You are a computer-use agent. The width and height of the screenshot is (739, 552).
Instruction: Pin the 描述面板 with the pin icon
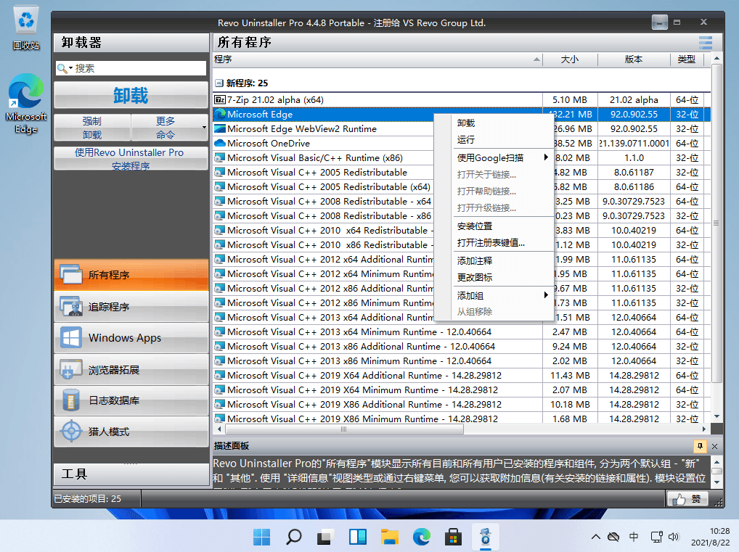(x=700, y=446)
